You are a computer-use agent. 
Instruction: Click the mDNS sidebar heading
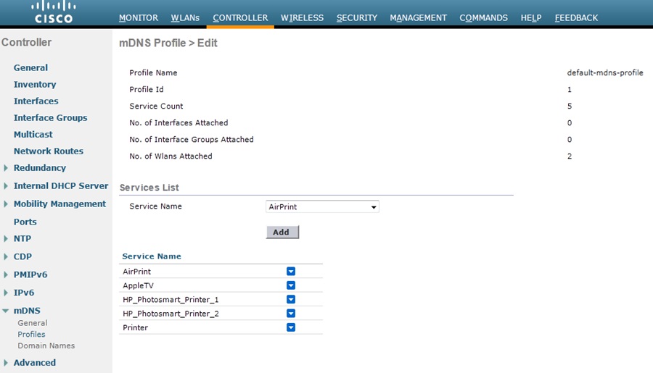[x=27, y=311]
